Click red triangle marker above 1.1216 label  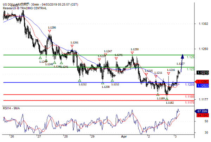click(169, 74)
